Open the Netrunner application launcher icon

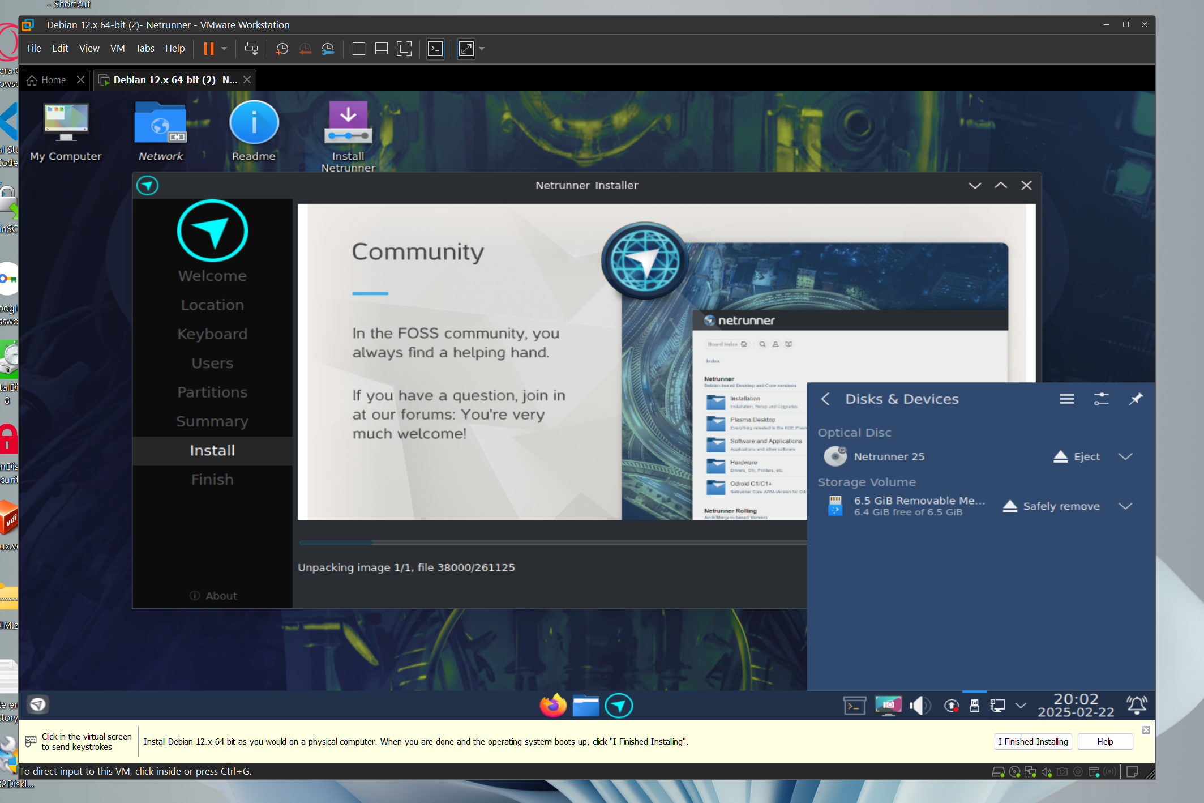pos(38,704)
